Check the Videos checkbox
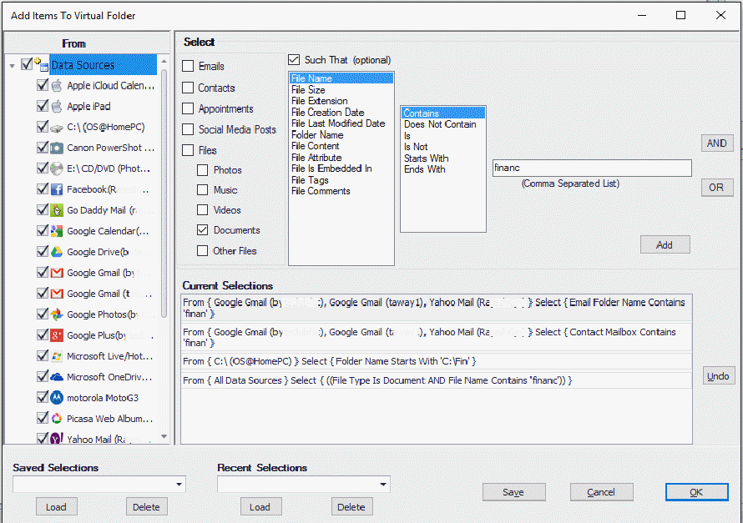Image resolution: width=743 pixels, height=523 pixels. tap(202, 210)
